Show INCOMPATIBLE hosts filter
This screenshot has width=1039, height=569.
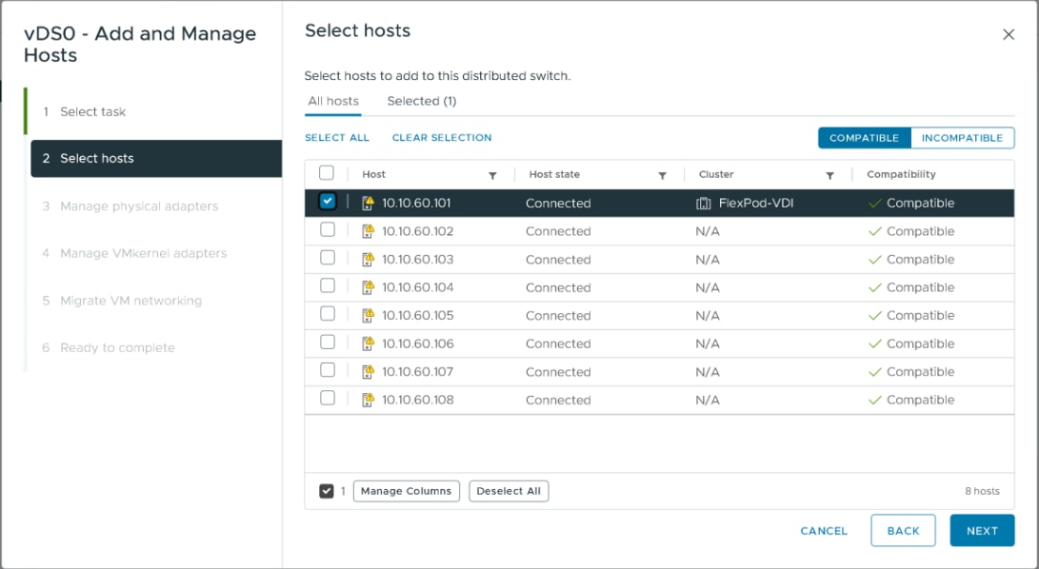(962, 138)
